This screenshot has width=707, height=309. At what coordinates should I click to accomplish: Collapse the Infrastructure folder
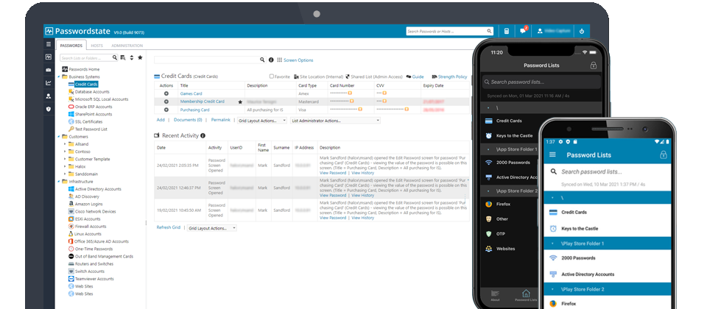[x=59, y=182]
